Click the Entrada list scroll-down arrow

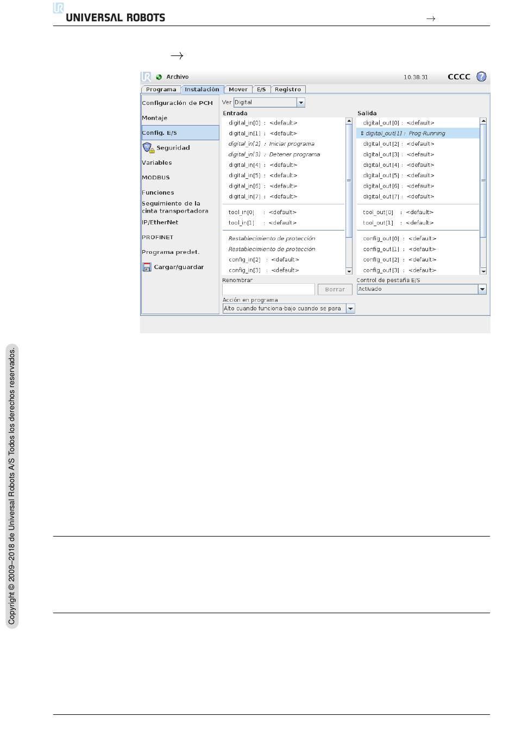(349, 271)
